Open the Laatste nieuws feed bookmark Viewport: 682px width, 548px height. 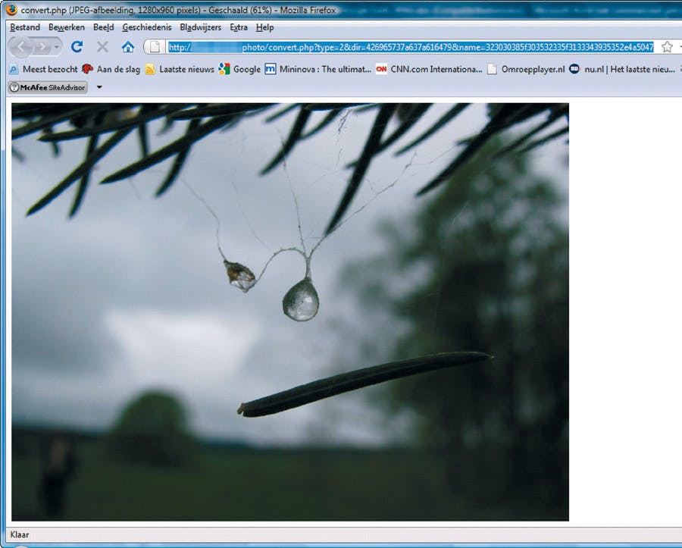tap(180, 69)
